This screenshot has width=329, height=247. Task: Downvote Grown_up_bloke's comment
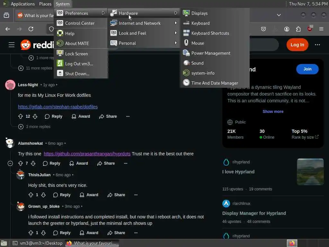coord(43,233)
